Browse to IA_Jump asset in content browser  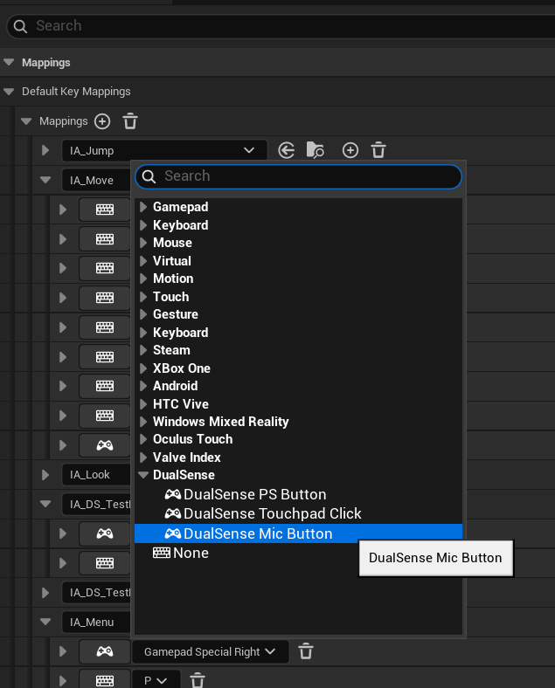tap(315, 150)
